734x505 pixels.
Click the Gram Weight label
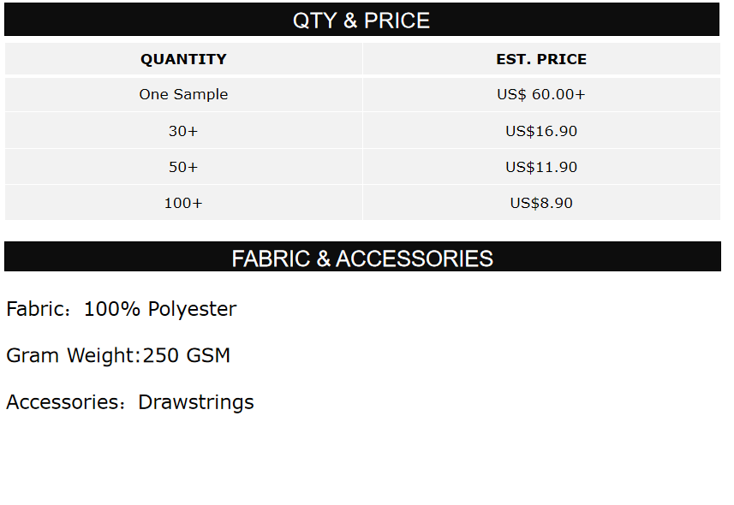[x=71, y=355]
